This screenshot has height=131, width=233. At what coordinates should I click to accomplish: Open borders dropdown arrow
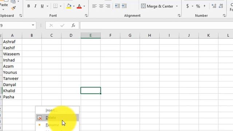click(x=60, y=6)
